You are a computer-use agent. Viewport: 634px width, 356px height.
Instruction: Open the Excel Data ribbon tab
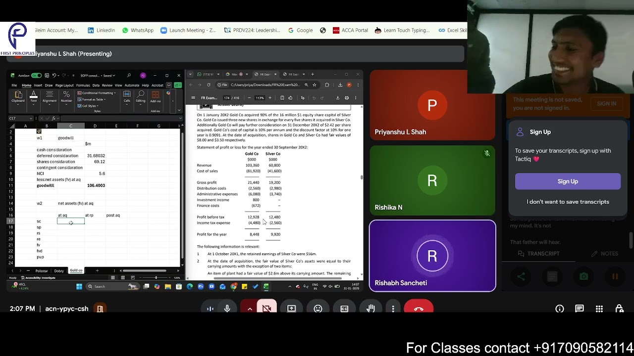[96, 86]
